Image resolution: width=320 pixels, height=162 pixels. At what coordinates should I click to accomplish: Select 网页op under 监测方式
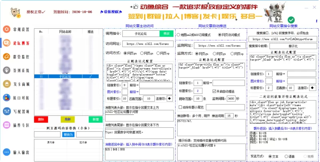pos(237,54)
